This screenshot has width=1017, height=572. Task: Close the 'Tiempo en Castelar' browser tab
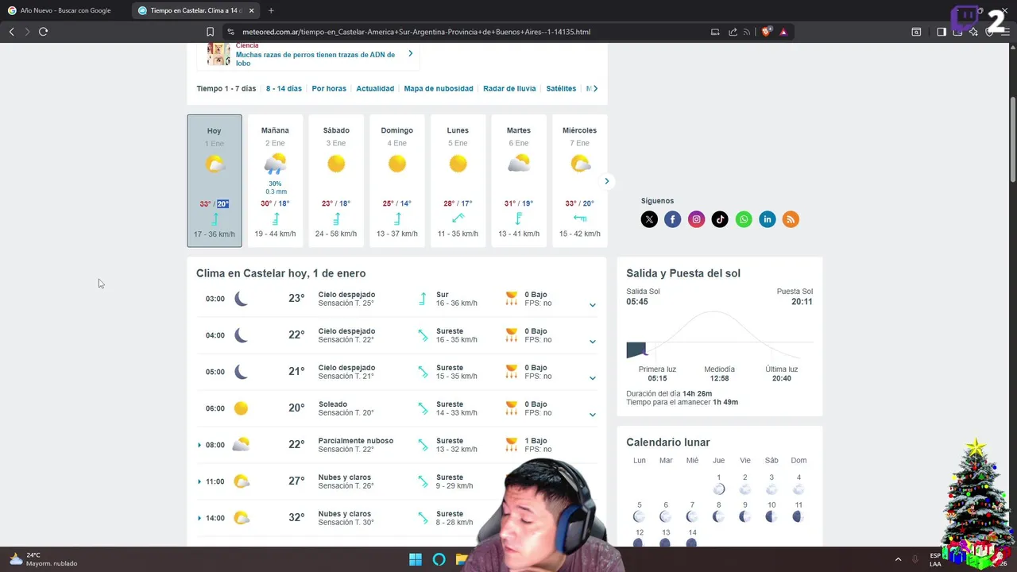tap(252, 10)
